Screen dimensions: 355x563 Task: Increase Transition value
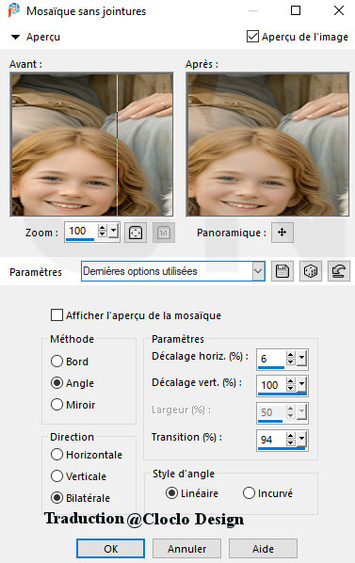click(x=291, y=436)
